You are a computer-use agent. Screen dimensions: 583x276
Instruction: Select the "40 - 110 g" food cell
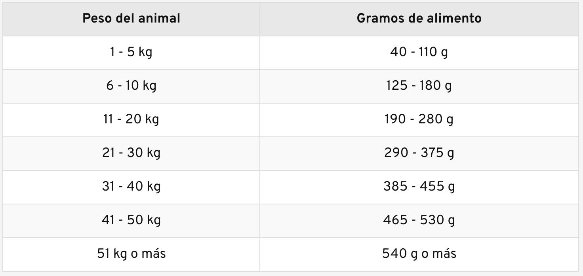(419, 52)
